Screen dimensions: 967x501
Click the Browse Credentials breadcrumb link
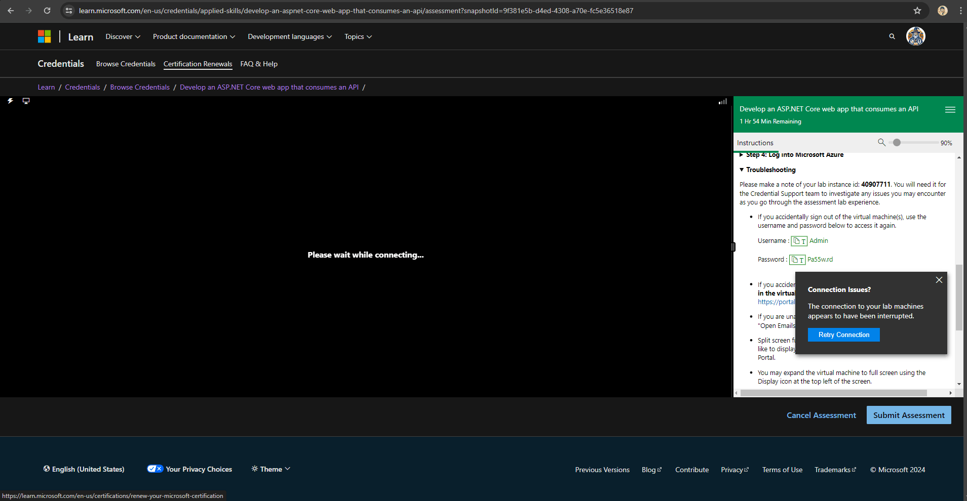tap(140, 87)
